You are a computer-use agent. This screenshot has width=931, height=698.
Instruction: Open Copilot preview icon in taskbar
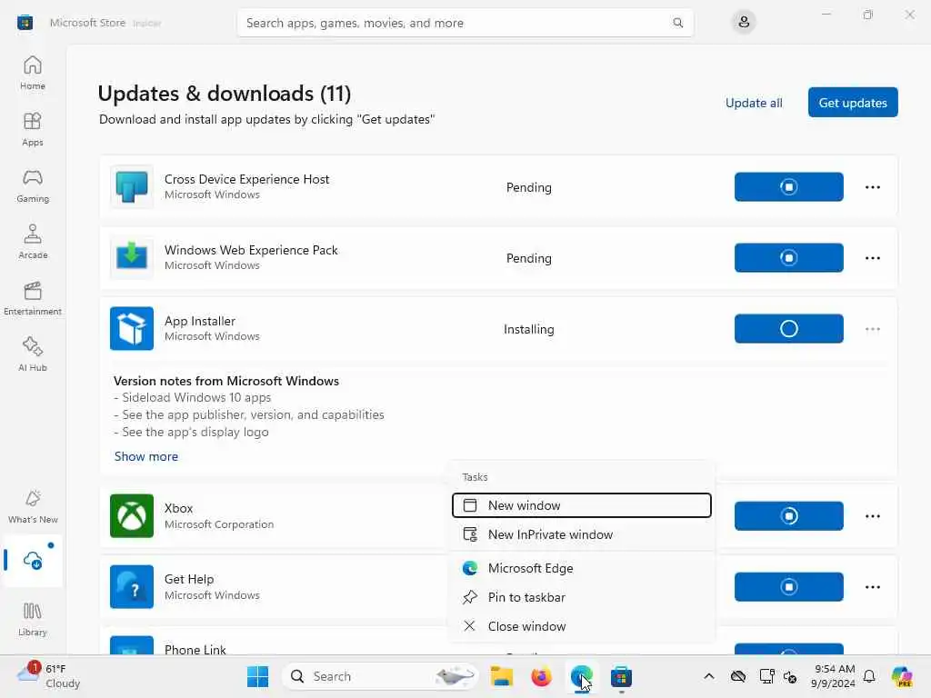(x=902, y=676)
